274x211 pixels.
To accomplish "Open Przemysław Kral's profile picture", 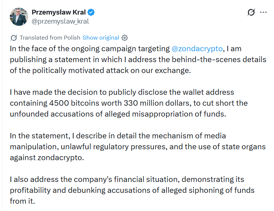I will pos(19,17).
